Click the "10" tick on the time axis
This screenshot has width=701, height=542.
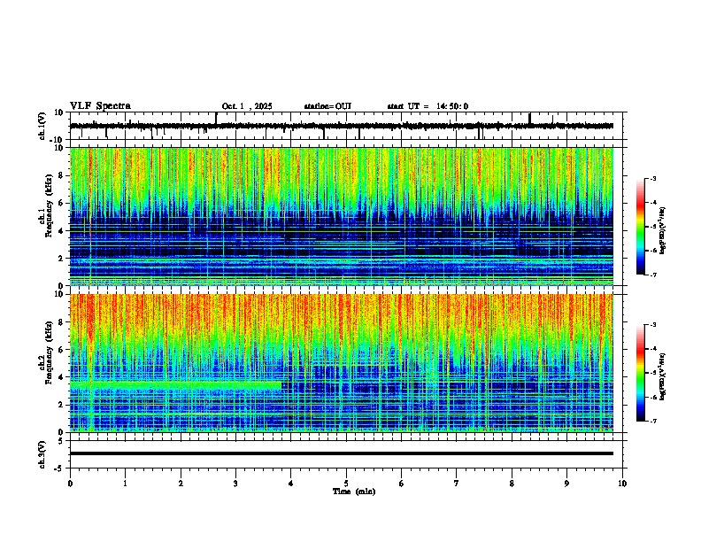(x=622, y=484)
